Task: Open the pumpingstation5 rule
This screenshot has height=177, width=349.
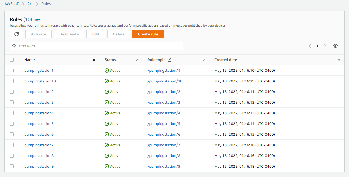Action: (39, 124)
